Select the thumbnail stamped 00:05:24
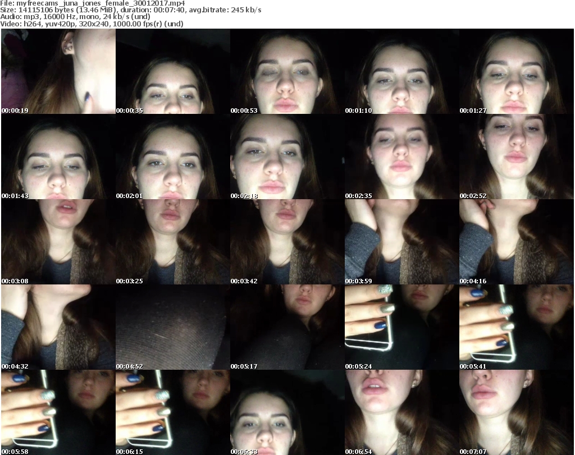575x455 pixels. (x=402, y=327)
